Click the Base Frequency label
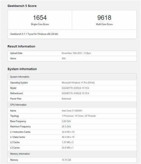 (18, 121)
